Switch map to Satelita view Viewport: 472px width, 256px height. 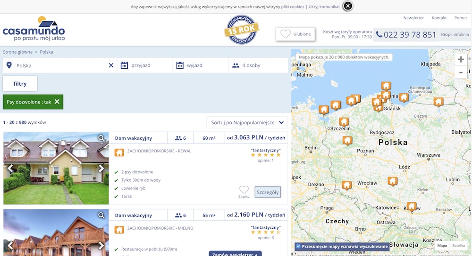coord(458,246)
